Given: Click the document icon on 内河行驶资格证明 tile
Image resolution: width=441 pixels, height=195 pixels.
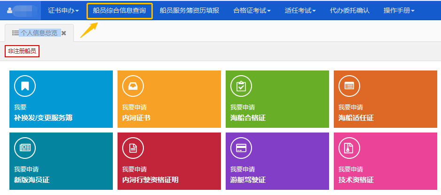Looking at the screenshot, I should (x=133, y=148).
